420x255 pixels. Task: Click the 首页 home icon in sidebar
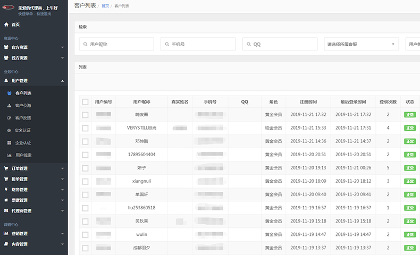click(6, 25)
